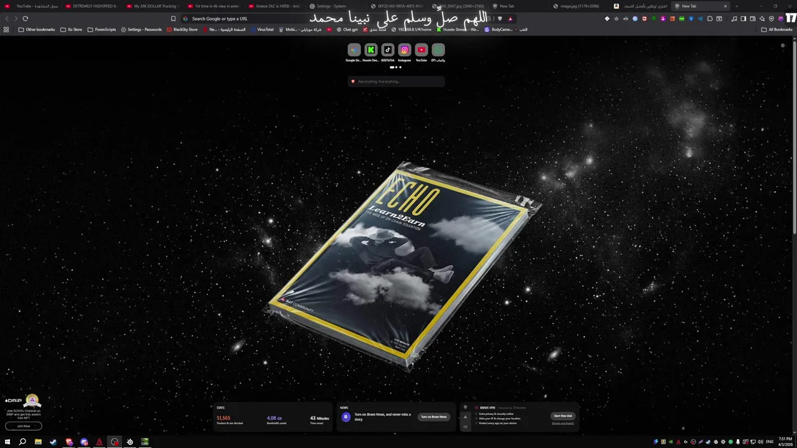Switch to the EXTREMELY HIGHSPEED tab
The height and width of the screenshot is (448, 797).
(x=92, y=6)
